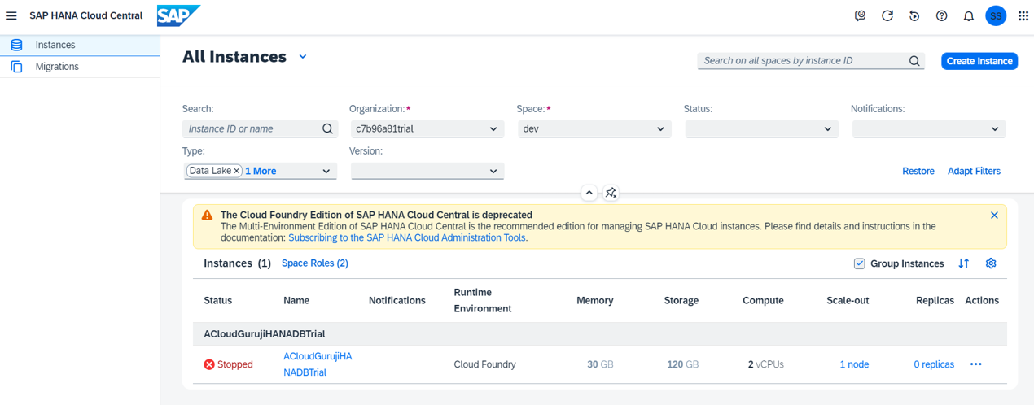Viewport: 1034px width, 405px height.
Task: Click the sort instances arrows icon
Action: tap(964, 263)
